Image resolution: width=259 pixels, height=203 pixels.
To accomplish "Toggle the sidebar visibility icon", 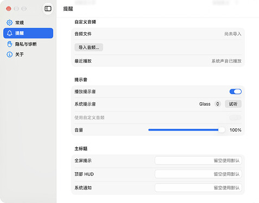I will click(48, 9).
